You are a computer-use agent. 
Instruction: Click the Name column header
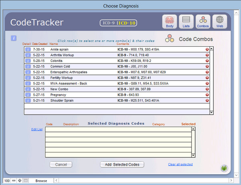tap(54, 44)
